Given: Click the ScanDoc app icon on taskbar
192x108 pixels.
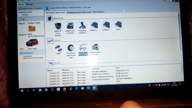Looking at the screenshot, I should point(94,88).
